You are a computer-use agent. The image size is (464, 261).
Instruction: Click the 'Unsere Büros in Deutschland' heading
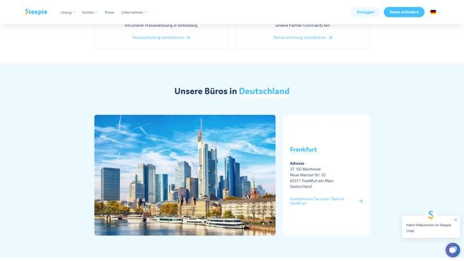[232, 91]
